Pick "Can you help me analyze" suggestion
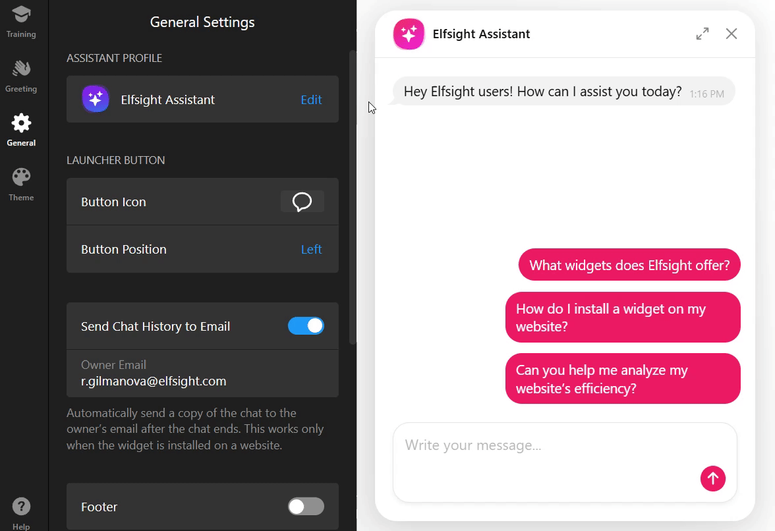The width and height of the screenshot is (775, 531). tap(623, 378)
